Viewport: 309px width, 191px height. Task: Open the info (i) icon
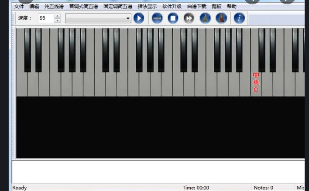point(239,18)
